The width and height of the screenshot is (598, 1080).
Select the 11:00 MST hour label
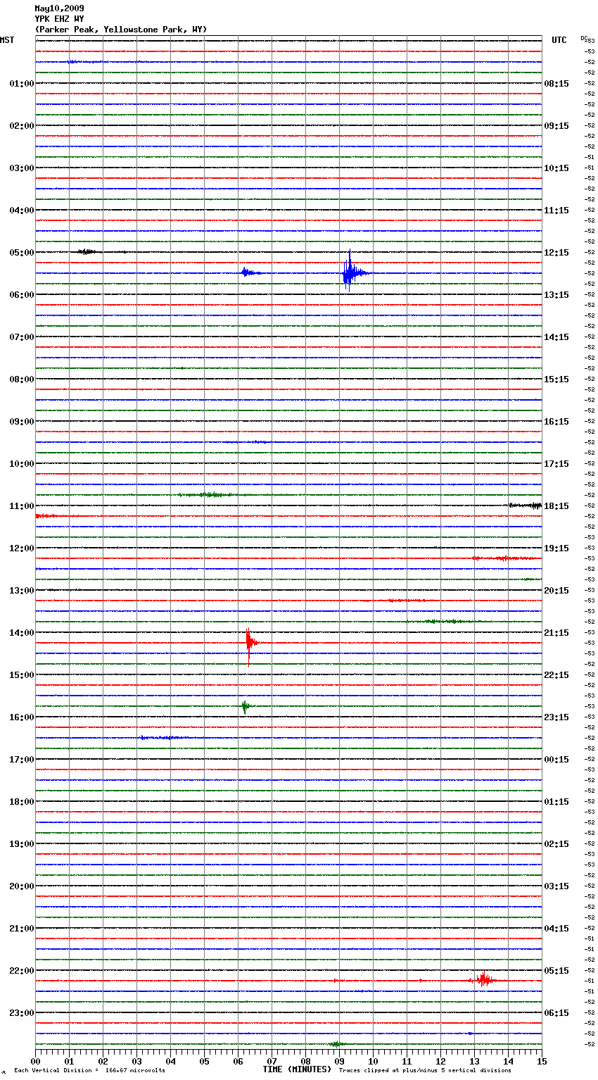point(22,506)
